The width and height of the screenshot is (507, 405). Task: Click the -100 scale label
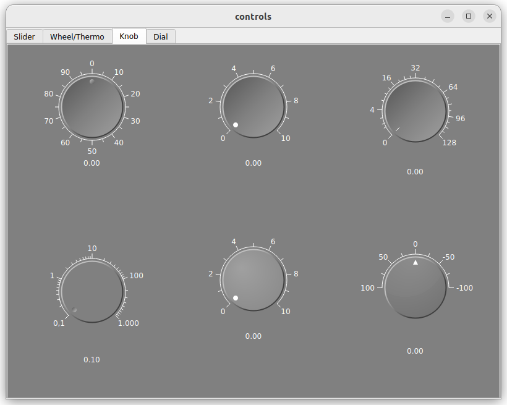pos(464,288)
